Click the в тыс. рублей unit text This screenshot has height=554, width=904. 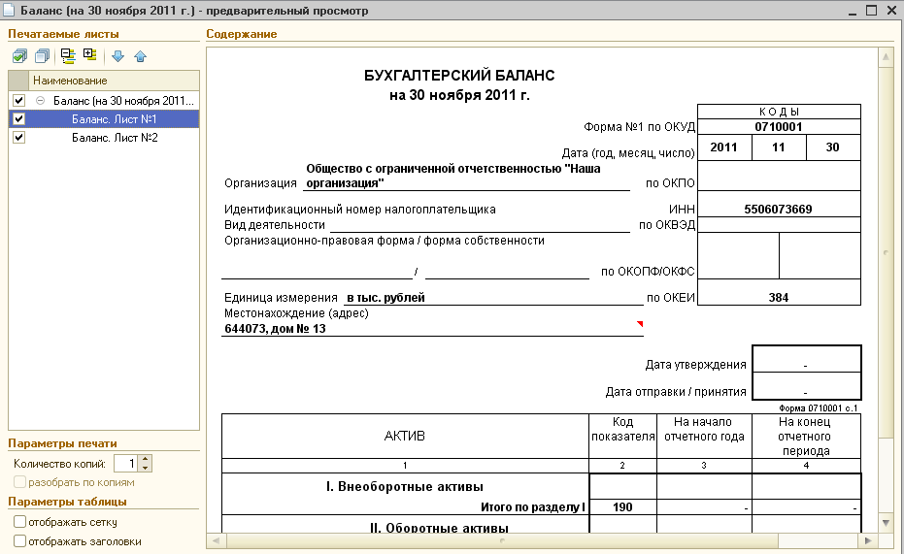click(385, 298)
